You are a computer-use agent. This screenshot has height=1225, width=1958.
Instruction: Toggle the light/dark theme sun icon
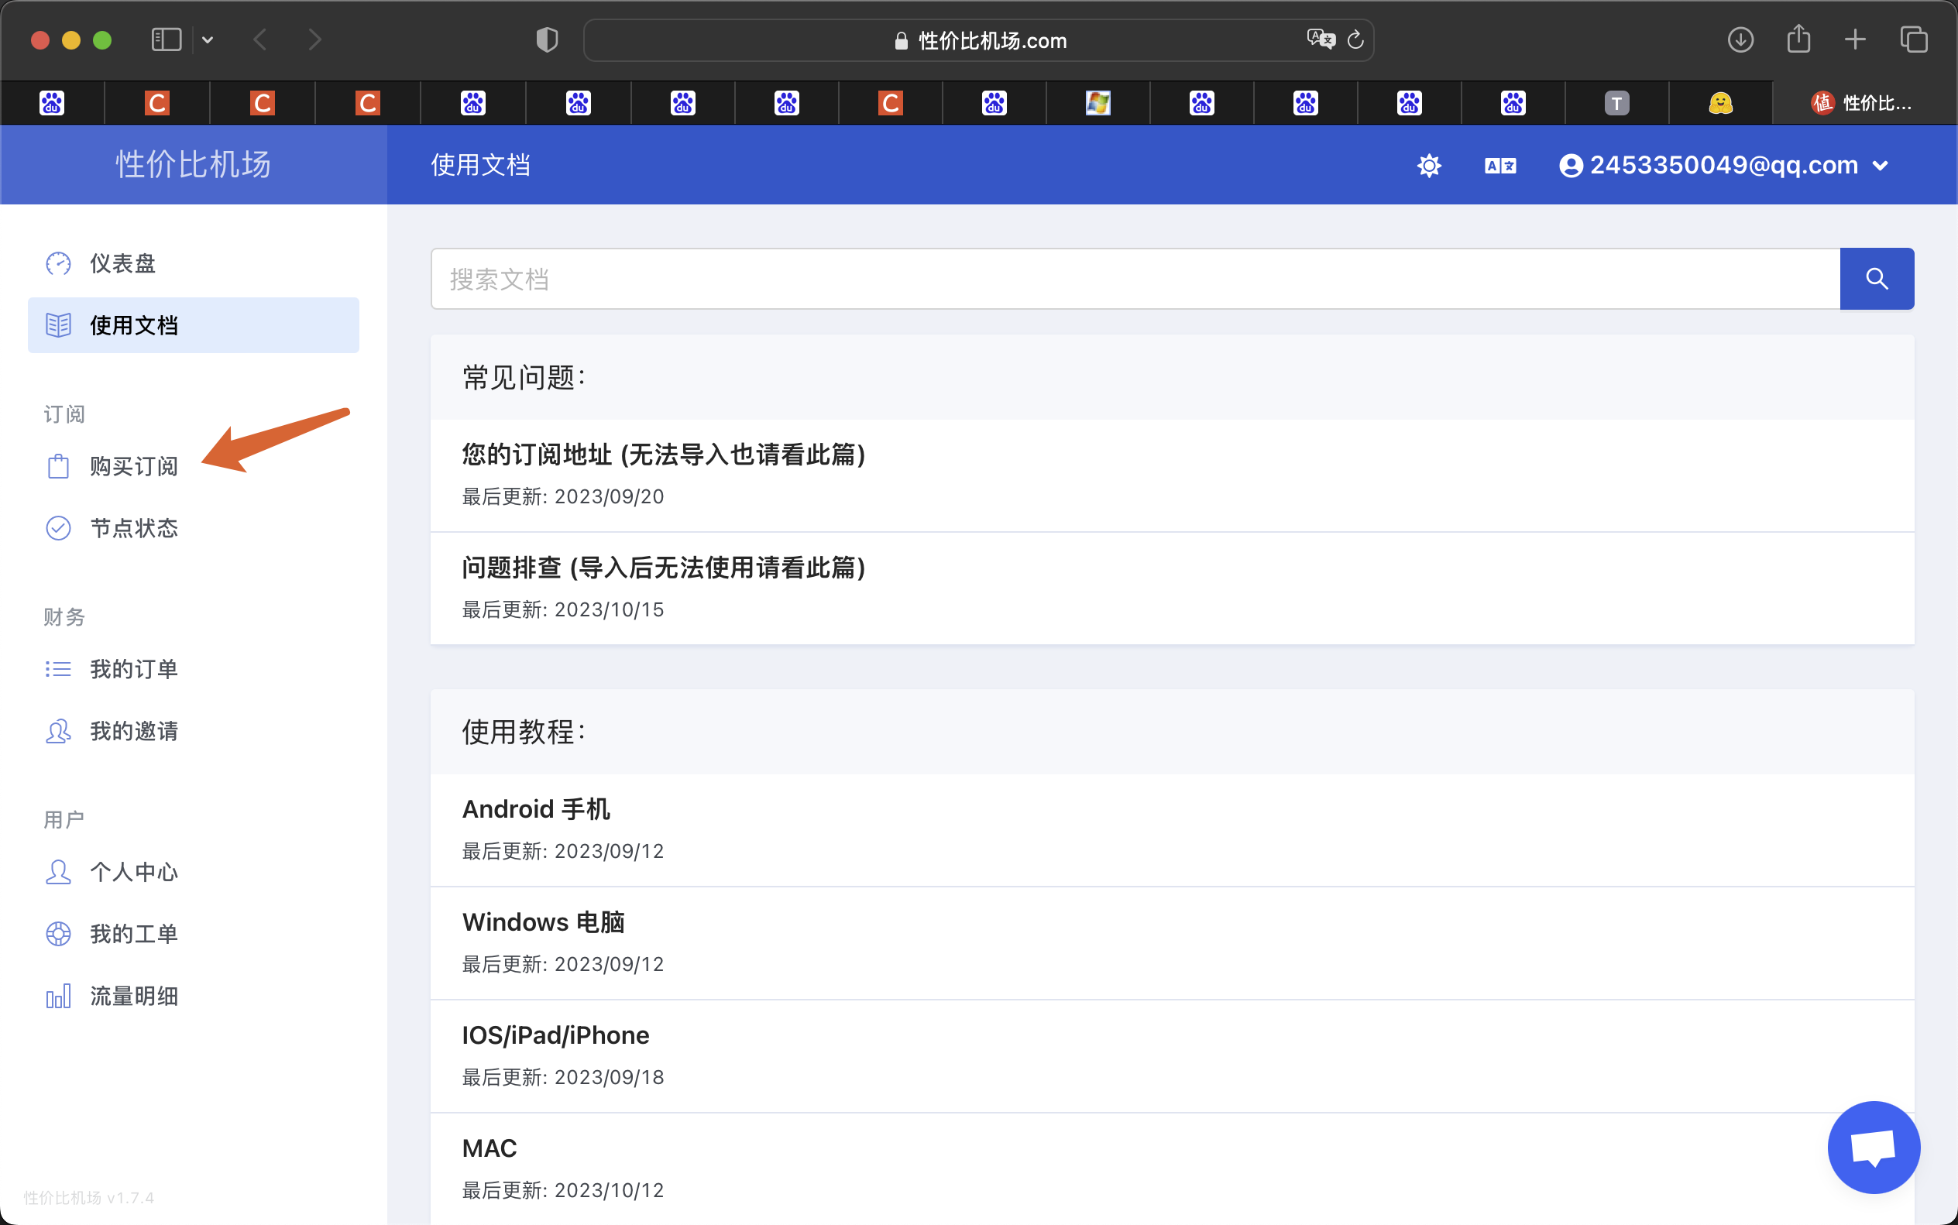tap(1429, 166)
